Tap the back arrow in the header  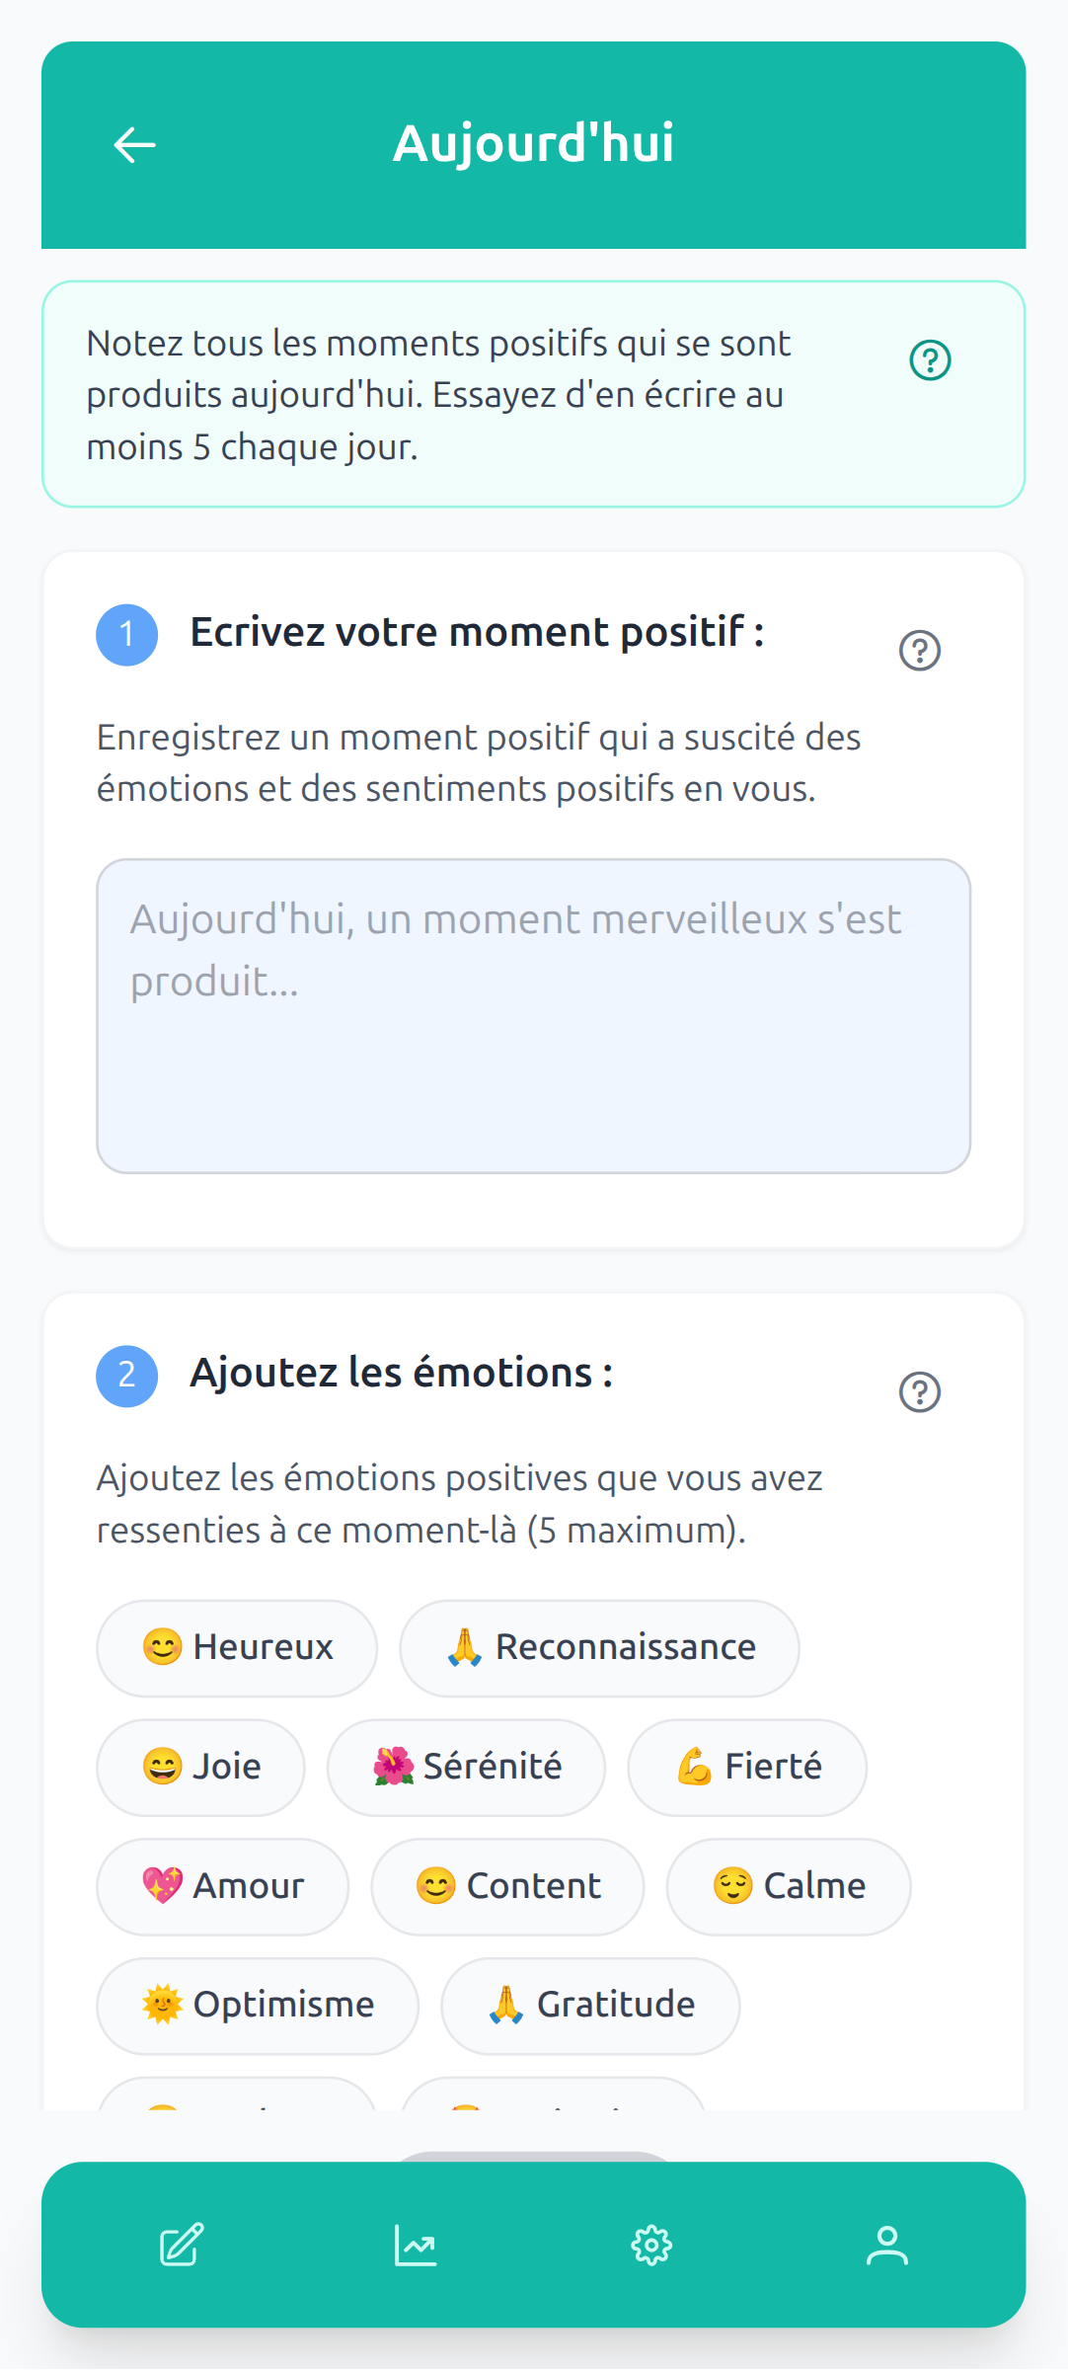pyautogui.click(x=135, y=144)
